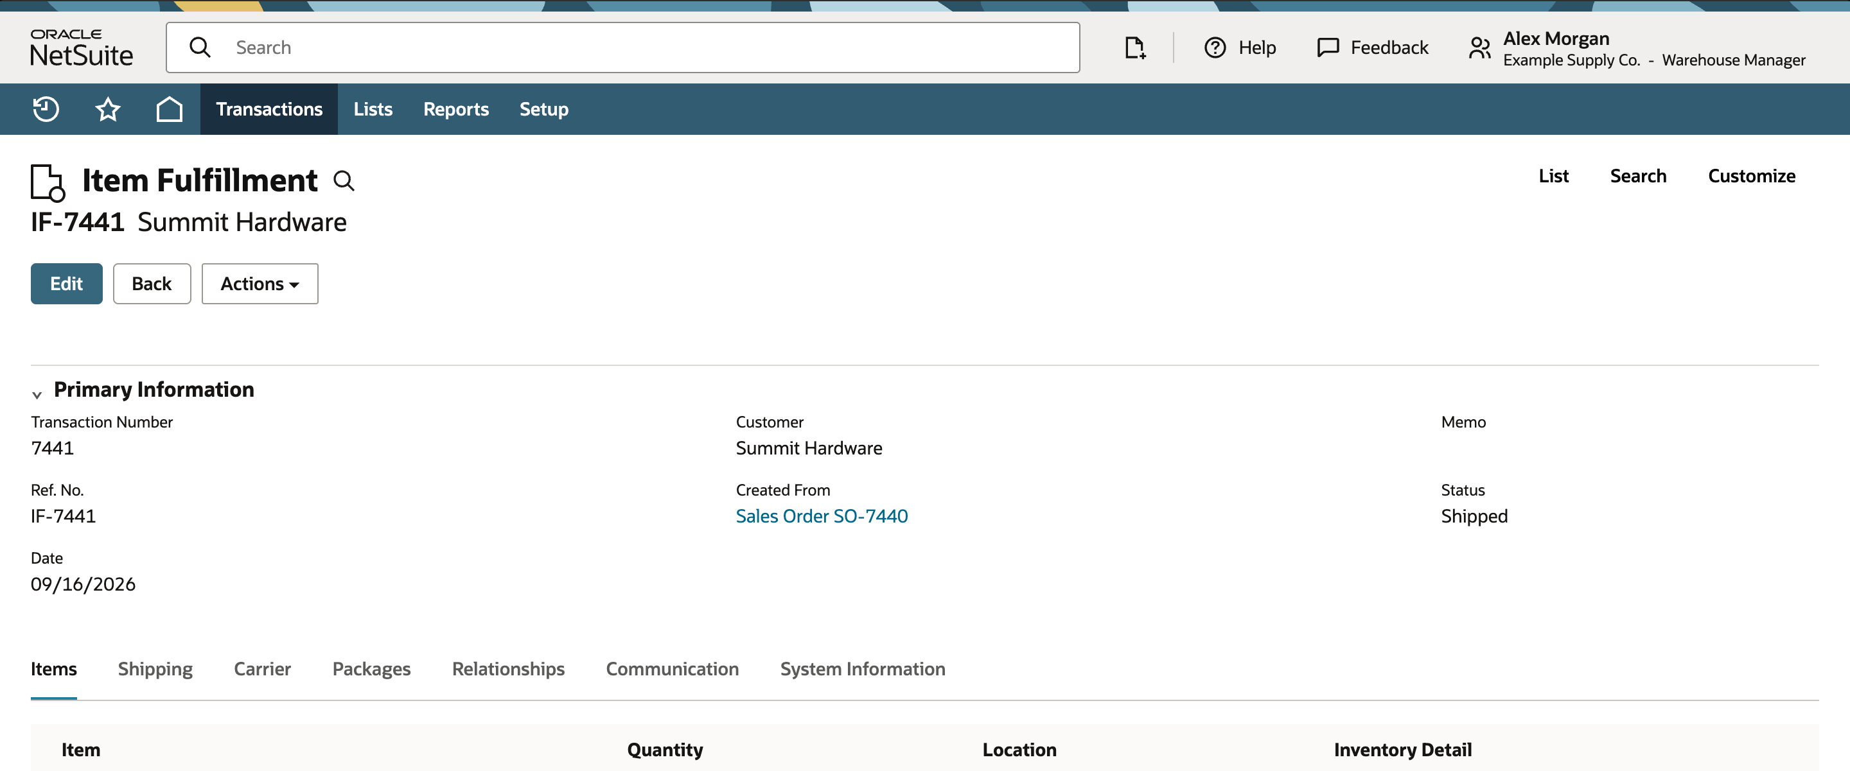
Task: Open the Setup menu
Action: tap(543, 109)
